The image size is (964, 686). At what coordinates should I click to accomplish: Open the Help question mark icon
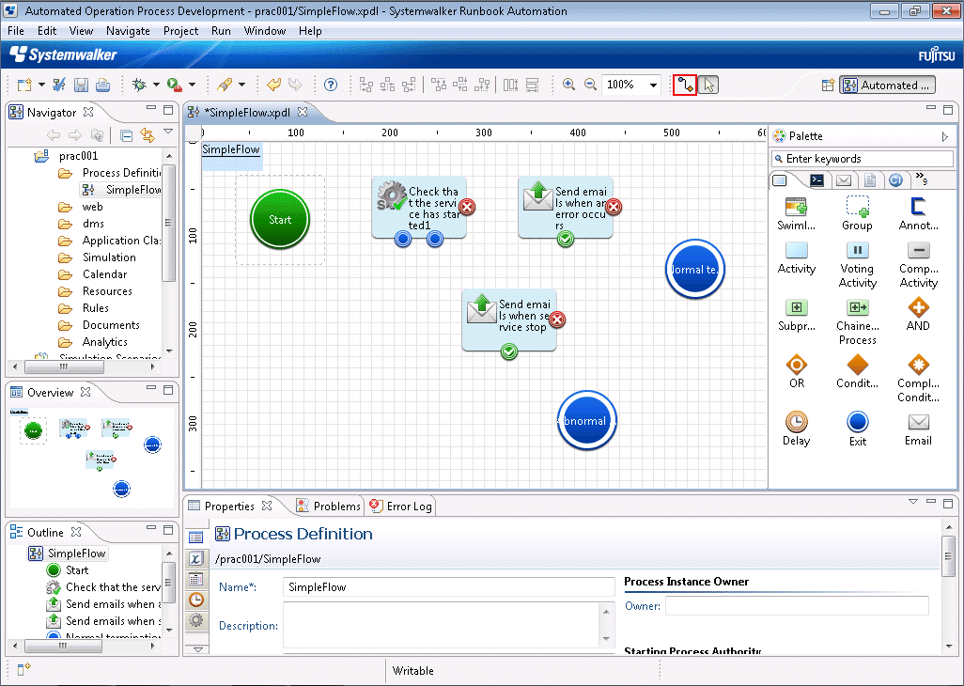coord(331,85)
